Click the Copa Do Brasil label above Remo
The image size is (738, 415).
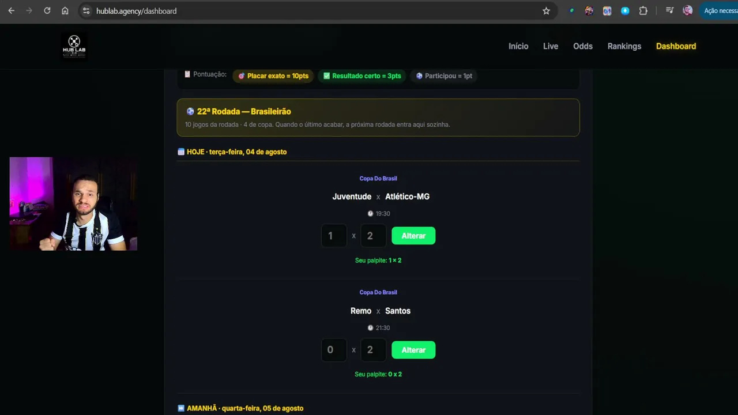(378, 292)
